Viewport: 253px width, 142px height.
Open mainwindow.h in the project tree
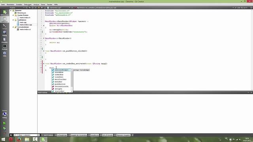click(x=25, y=17)
